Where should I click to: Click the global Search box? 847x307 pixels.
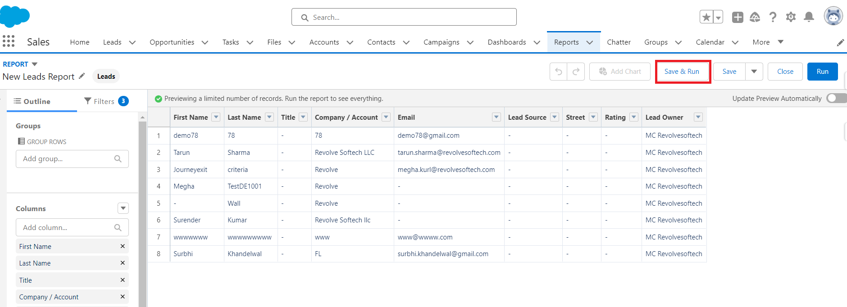click(404, 17)
